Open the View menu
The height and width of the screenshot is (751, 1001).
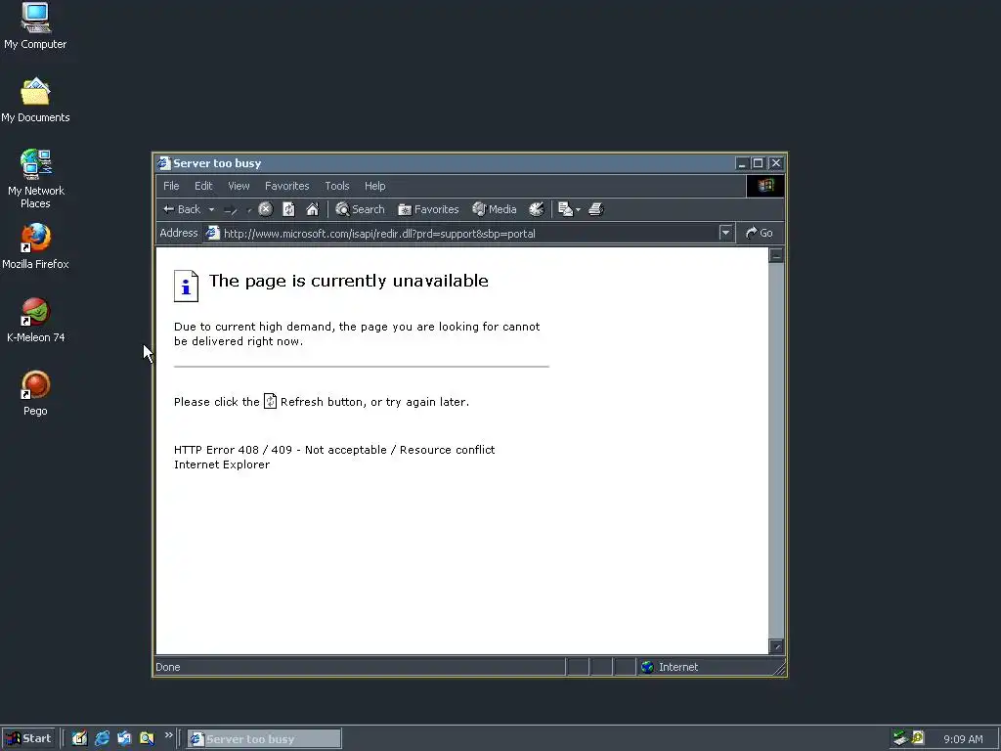click(239, 186)
